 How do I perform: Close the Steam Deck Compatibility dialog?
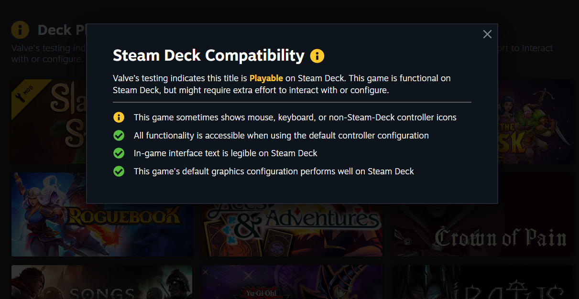(x=487, y=34)
